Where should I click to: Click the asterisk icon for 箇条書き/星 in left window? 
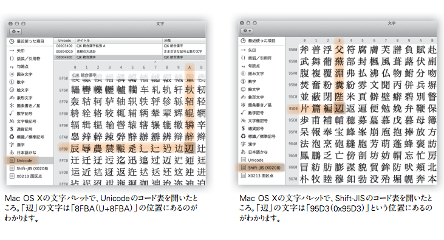pos(12,105)
